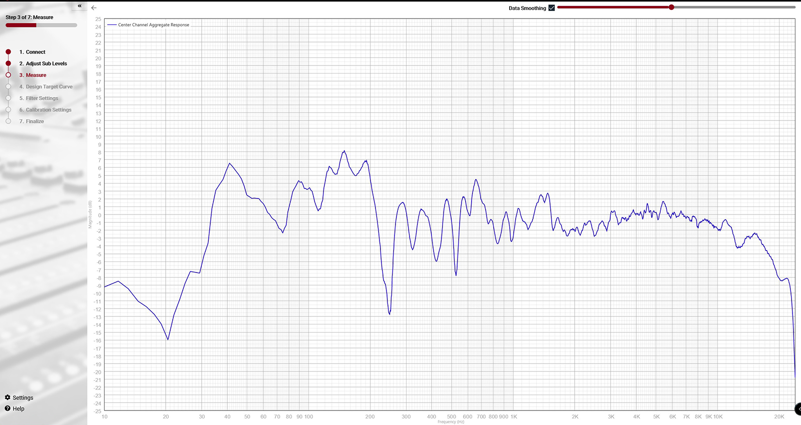Go to step 2. Adjust Sub Levels
This screenshot has width=801, height=425.
43,63
